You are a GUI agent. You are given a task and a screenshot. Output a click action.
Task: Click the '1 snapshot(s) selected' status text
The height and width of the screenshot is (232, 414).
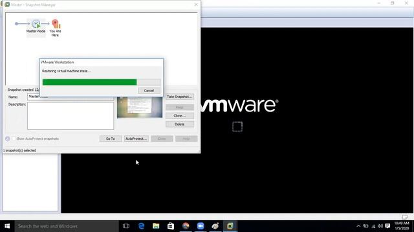click(20, 150)
